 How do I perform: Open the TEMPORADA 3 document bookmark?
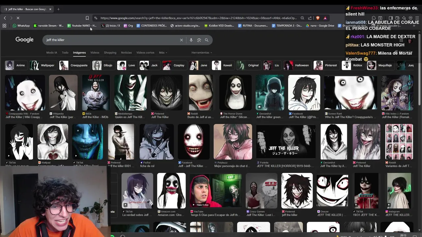click(x=287, y=26)
